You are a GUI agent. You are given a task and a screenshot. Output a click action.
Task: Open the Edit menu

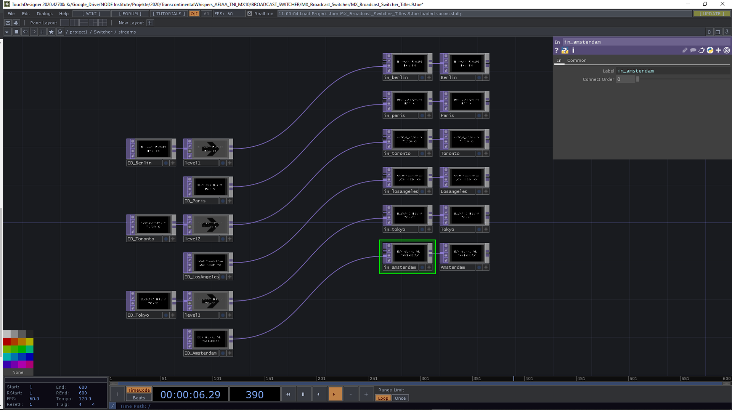click(x=26, y=14)
